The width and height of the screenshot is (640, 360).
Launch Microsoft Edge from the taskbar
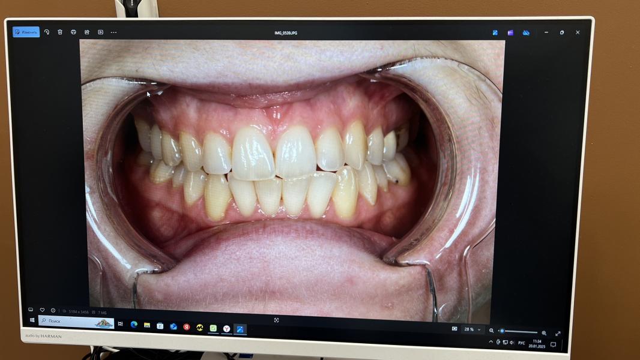click(134, 325)
